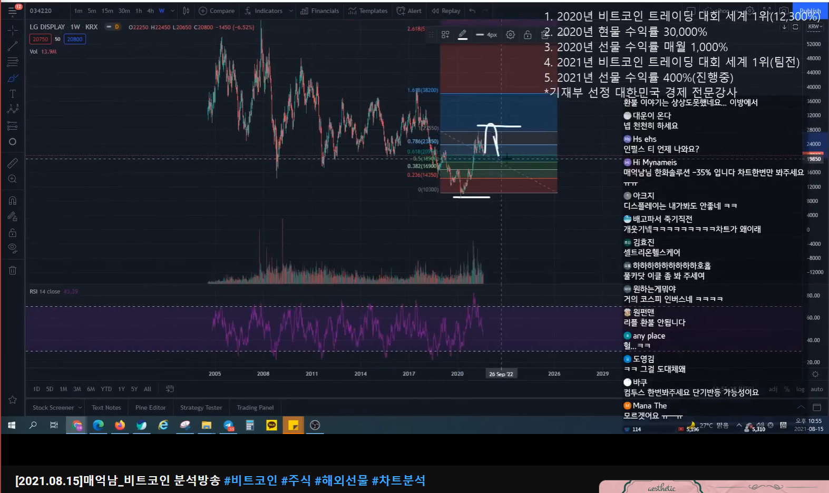The image size is (829, 493).
Task: Open the KRW currency dropdown
Action: pyautogui.click(x=815, y=26)
